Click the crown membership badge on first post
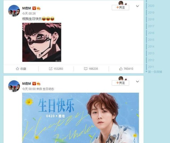The height and width of the screenshot is (143, 170). tap(39, 8)
